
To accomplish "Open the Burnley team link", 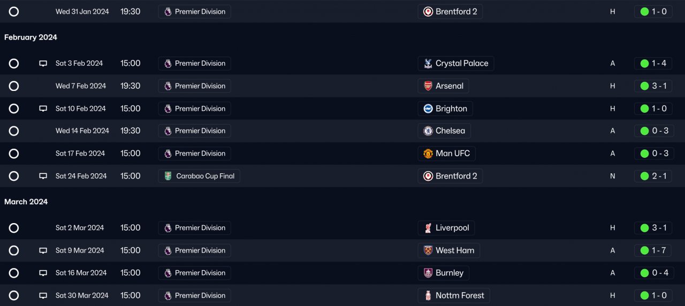I will pos(450,273).
